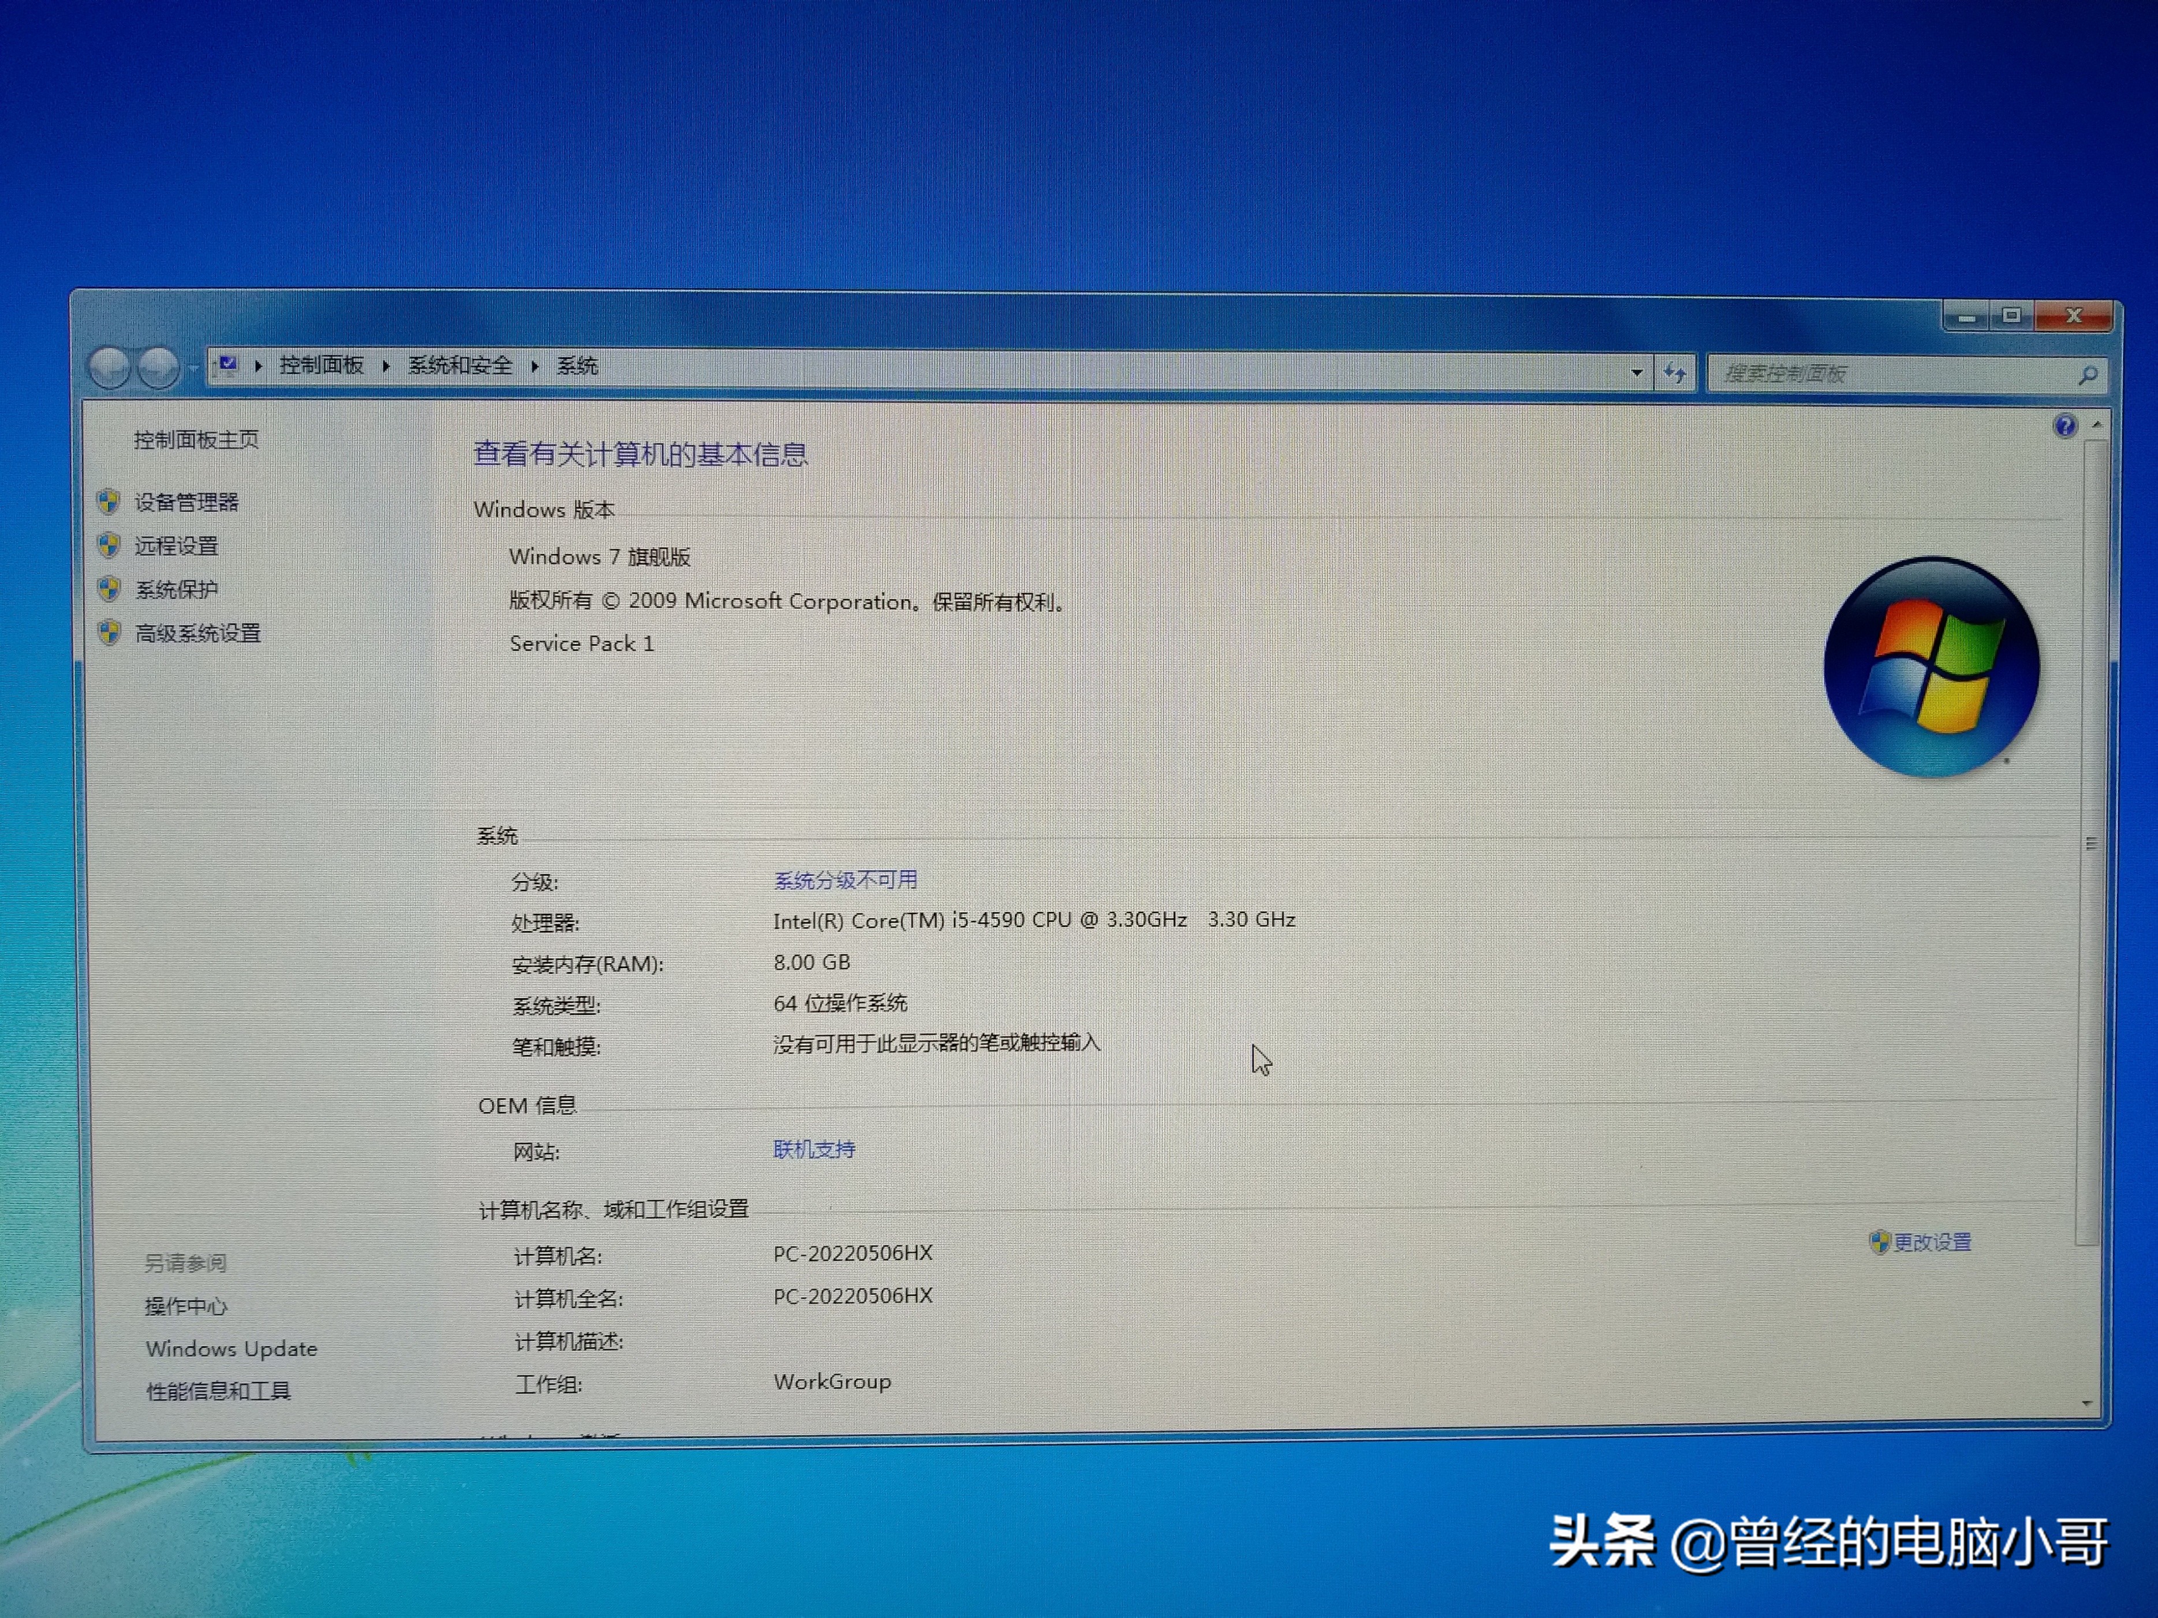Click the Back navigation arrow button
The height and width of the screenshot is (1618, 2158).
tap(109, 368)
